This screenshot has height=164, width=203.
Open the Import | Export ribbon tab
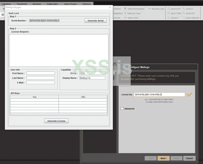pyautogui.click(x=70, y=4)
